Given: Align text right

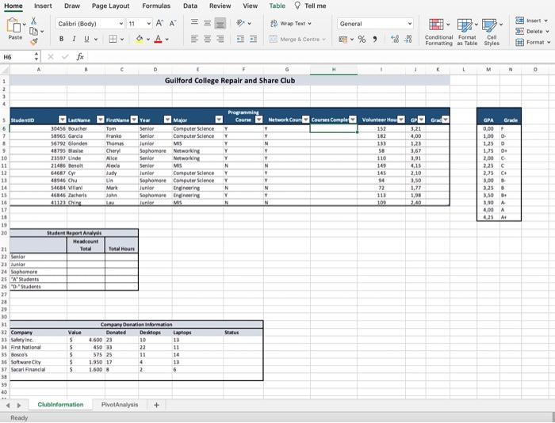Looking at the screenshot, I should click(220, 39).
